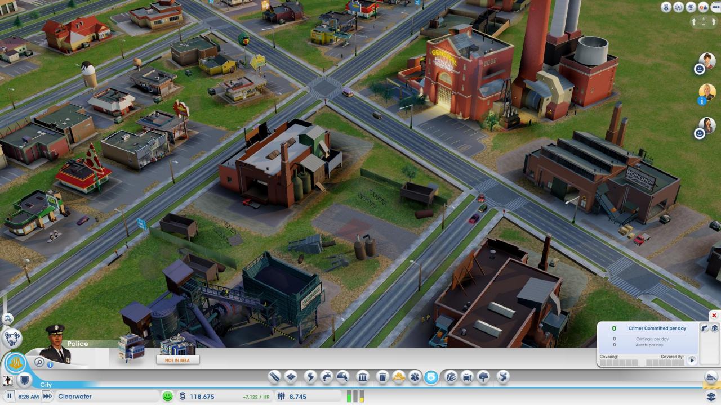
Task: Toggle the police car map filter
Action: click(705, 328)
